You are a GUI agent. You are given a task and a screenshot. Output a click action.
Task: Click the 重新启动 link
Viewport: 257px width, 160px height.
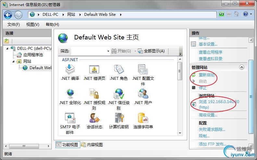pos(207,75)
